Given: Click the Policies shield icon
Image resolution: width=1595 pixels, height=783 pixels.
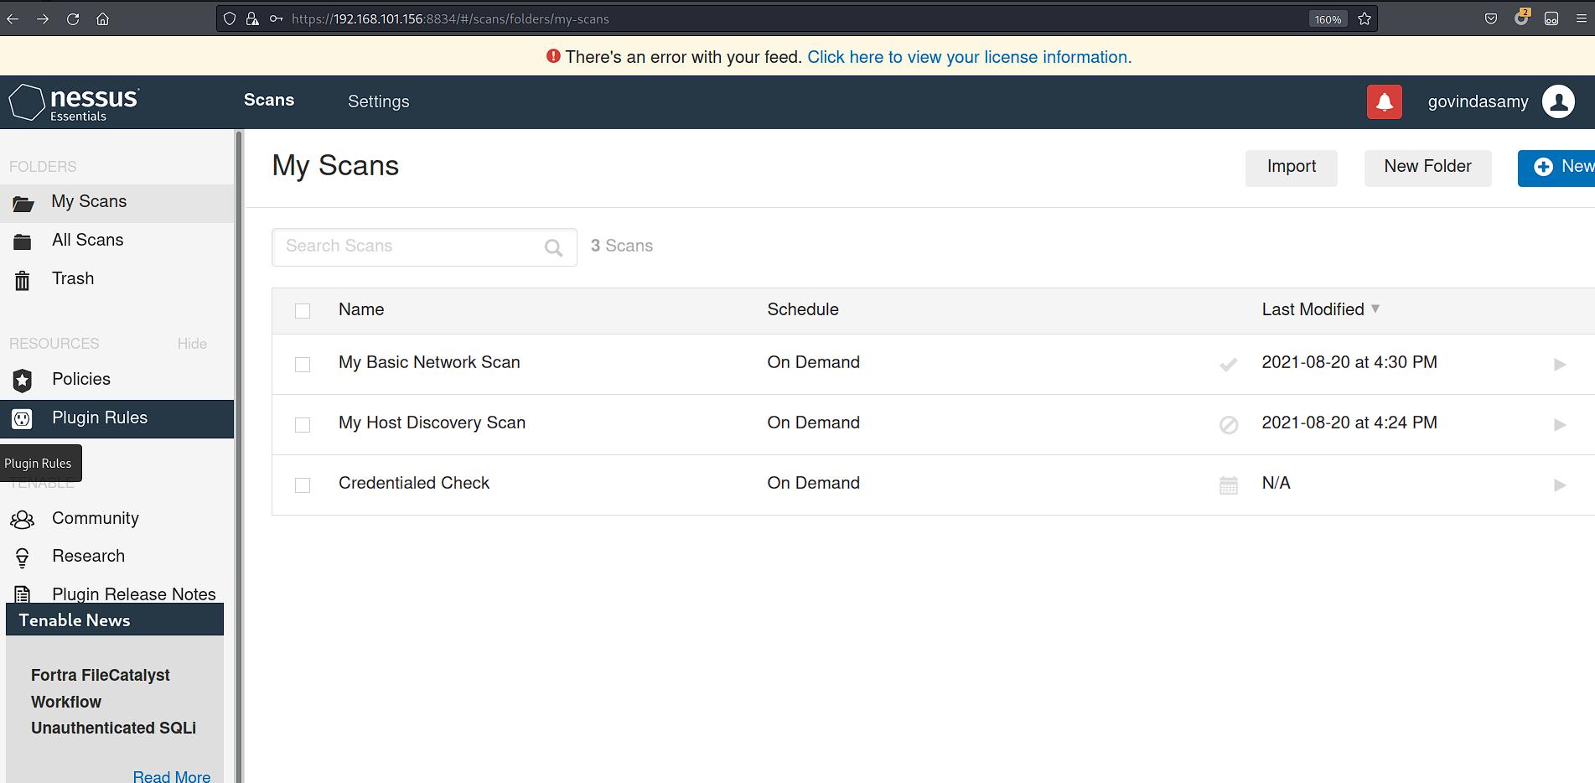Looking at the screenshot, I should (x=23, y=380).
